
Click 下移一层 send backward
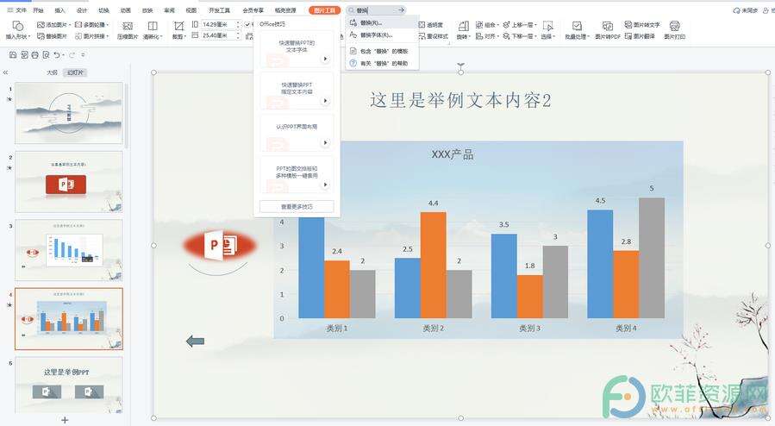tap(518, 36)
